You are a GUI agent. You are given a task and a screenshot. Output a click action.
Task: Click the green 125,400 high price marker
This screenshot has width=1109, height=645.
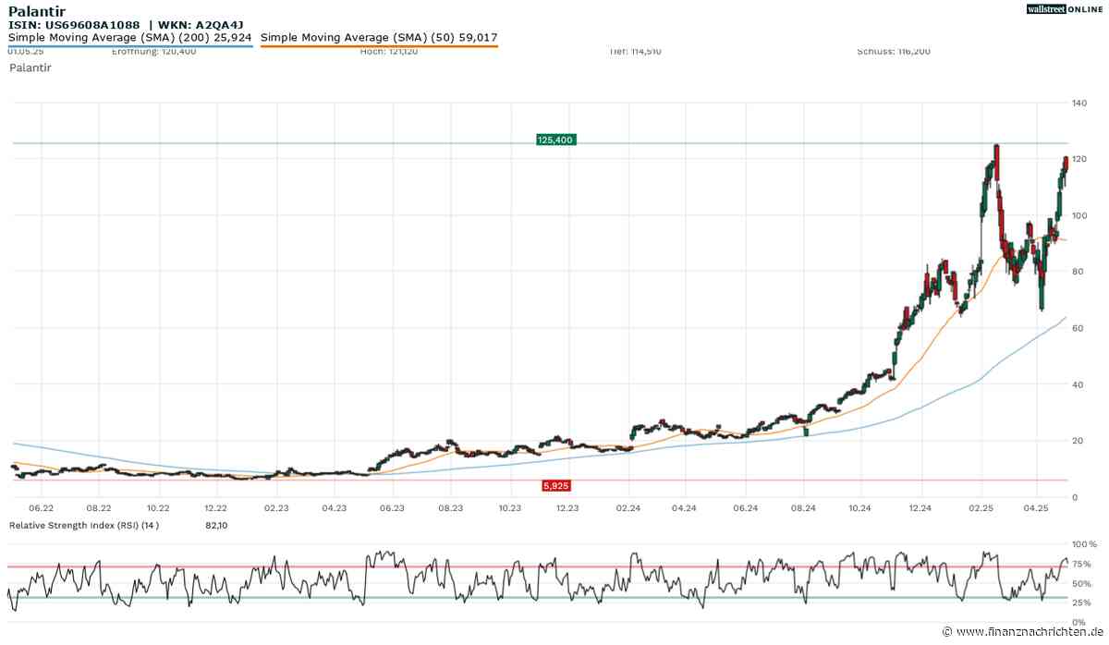554,140
